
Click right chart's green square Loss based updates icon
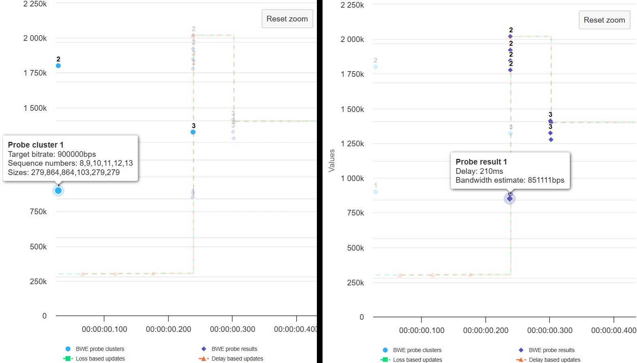click(x=385, y=360)
